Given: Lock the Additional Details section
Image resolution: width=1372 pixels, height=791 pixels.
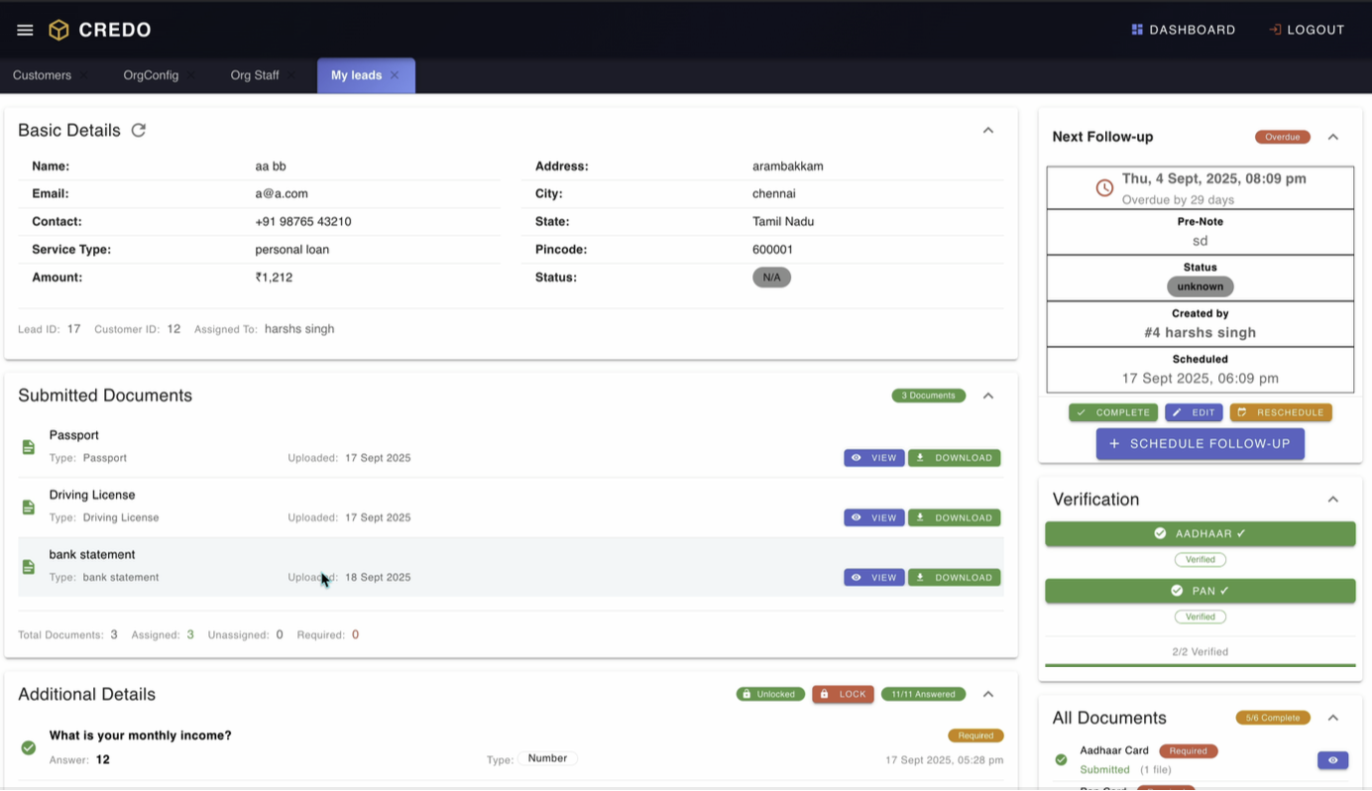Looking at the screenshot, I should (843, 694).
